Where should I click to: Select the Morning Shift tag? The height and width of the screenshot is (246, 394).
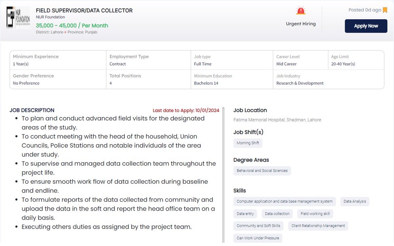[x=248, y=143]
